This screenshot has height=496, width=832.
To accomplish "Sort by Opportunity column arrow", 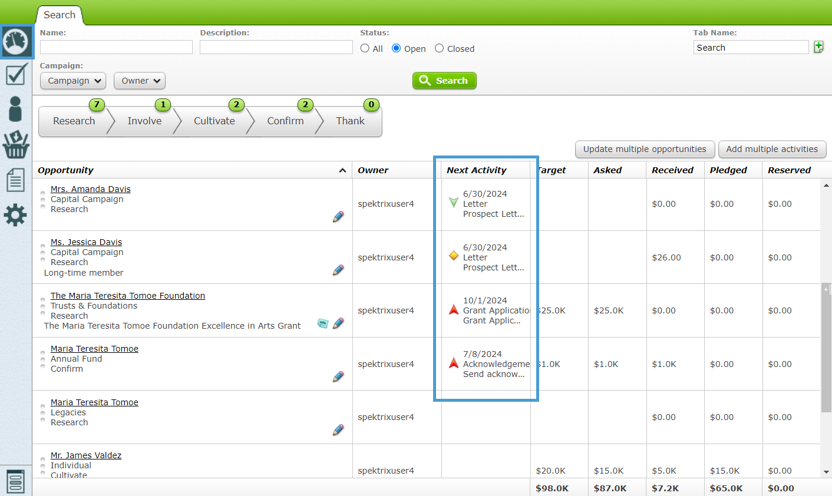I will point(342,170).
